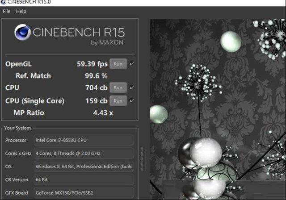Image resolution: width=286 pixels, height=200 pixels.
Task: Toggle the CPU test checkmark
Action: click(132, 87)
